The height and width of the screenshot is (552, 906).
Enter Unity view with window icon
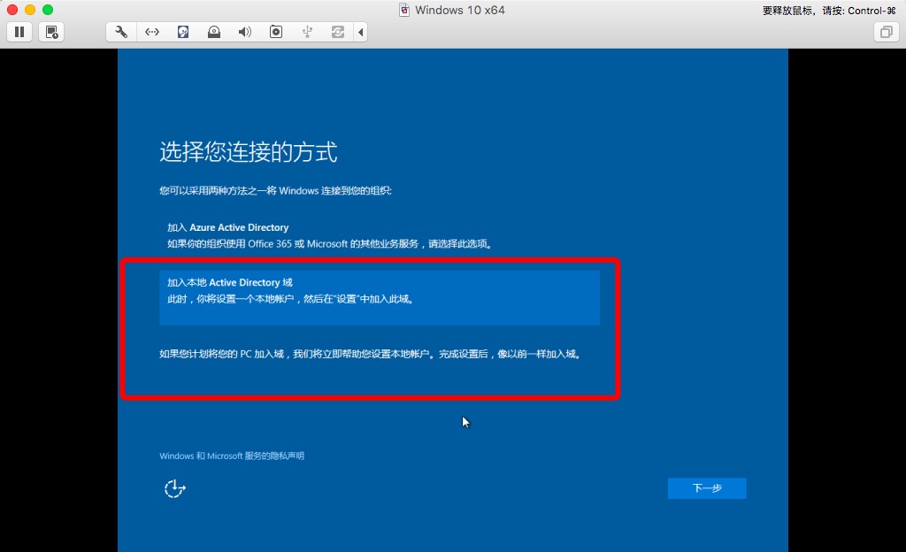coord(886,32)
